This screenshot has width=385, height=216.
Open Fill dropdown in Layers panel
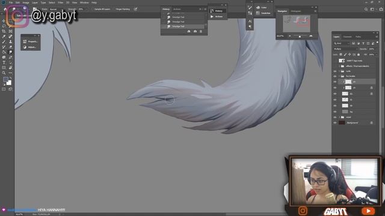point(377,55)
